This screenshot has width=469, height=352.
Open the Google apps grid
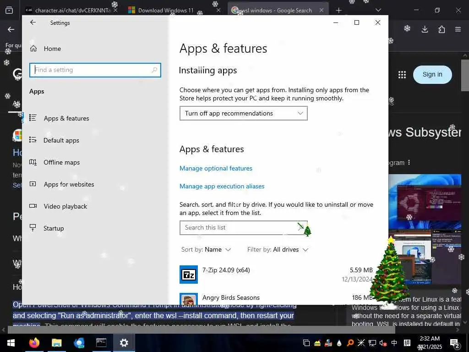(x=402, y=75)
